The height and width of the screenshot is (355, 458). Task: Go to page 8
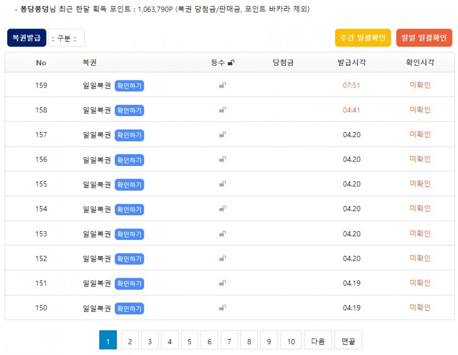coord(249,340)
